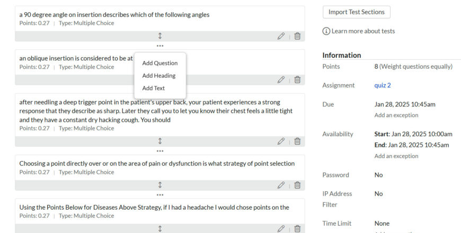Screen dimensions: 461x233
Task: Click reorder arrows on 90 degree question
Action: coord(160,36)
